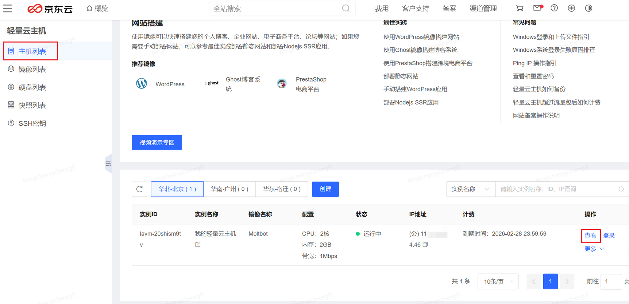Collapse the left sidebar handle
The image size is (629, 304).
(x=108, y=164)
